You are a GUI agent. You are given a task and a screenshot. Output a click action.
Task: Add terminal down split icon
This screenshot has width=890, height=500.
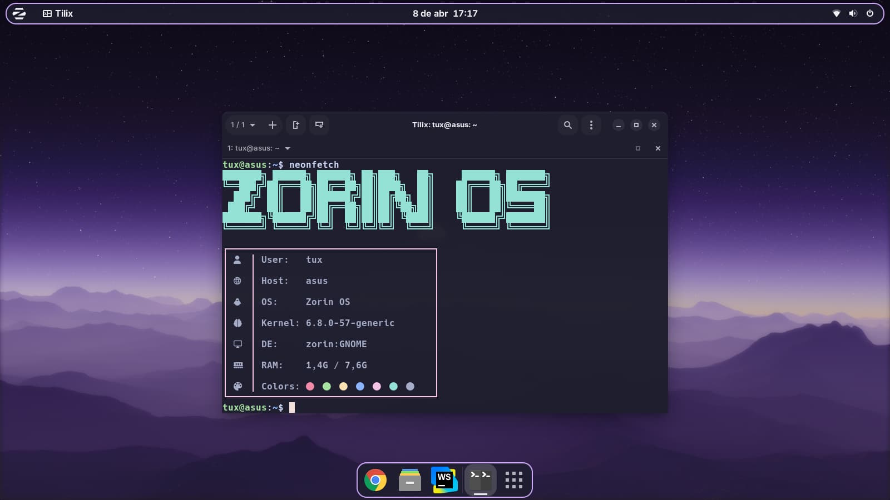click(319, 125)
